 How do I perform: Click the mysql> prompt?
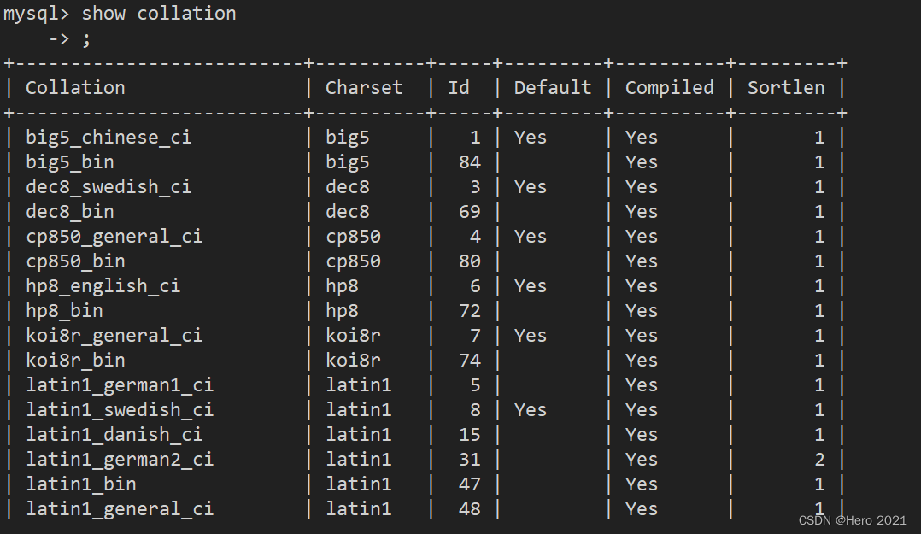click(37, 15)
